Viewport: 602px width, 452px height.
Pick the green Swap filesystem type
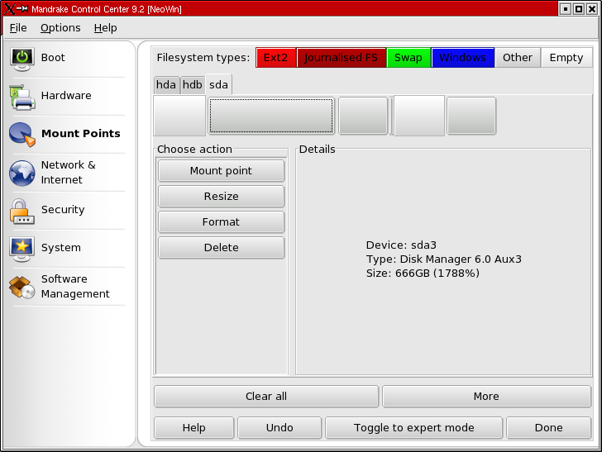click(408, 58)
